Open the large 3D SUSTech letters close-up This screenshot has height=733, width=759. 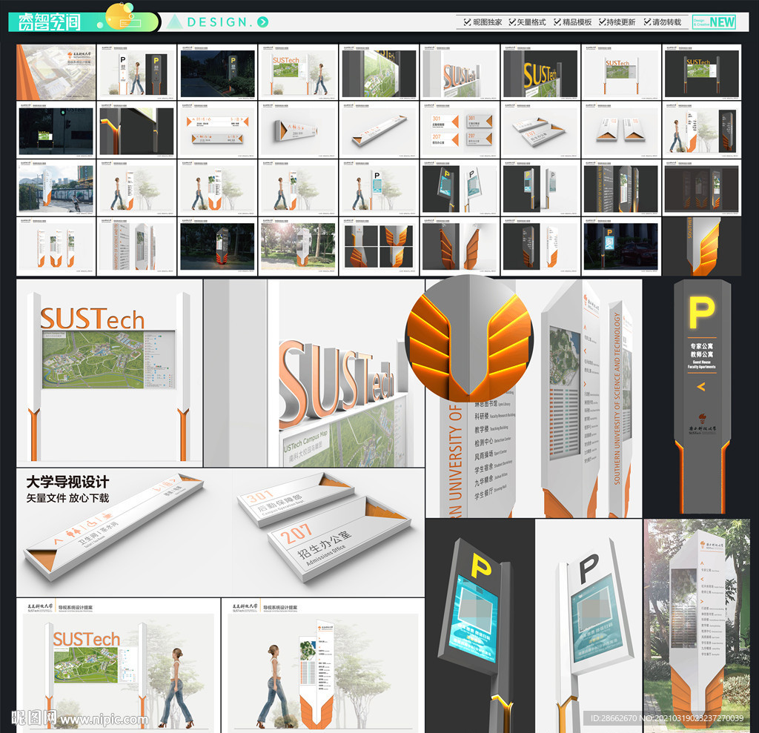point(314,372)
